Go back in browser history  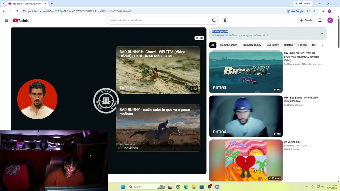[x=4, y=11]
